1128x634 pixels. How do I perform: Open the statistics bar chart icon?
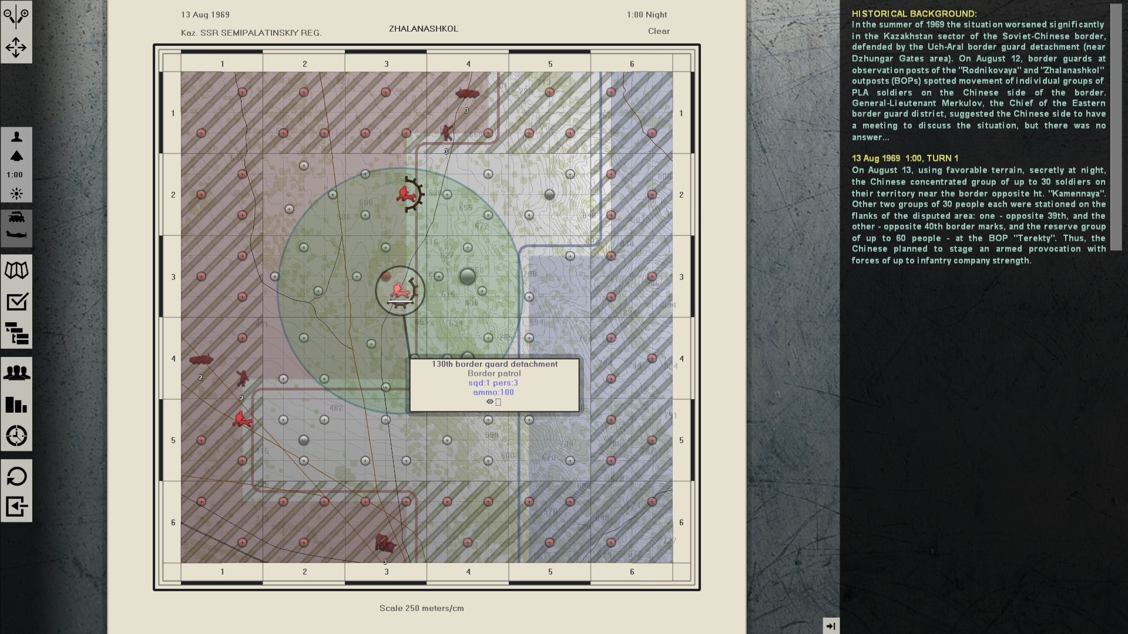tap(16, 405)
